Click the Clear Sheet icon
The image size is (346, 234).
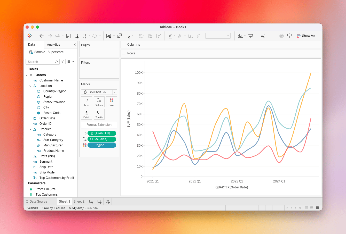127,36
